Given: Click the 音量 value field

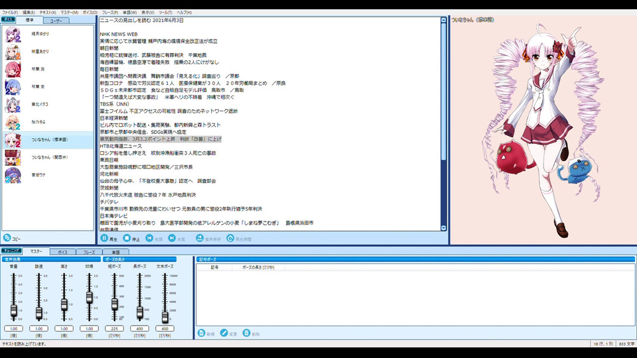Looking at the screenshot, I should (x=13, y=328).
